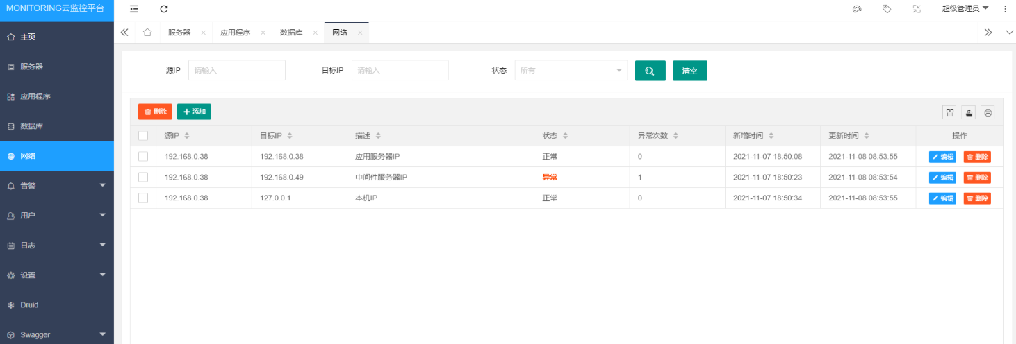Open 应用程序 in the sidebar
Screen dimensions: 1016x344
click(57, 96)
